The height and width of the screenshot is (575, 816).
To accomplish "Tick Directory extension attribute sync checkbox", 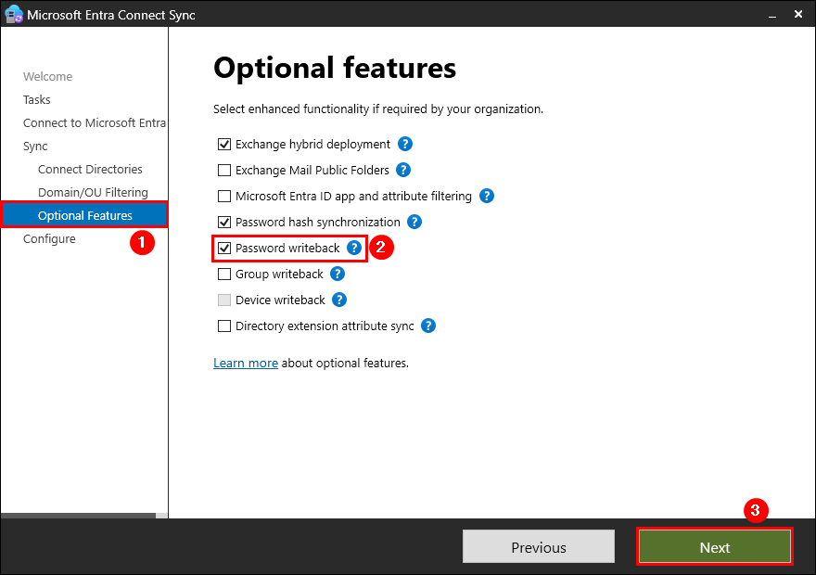I will [x=223, y=326].
